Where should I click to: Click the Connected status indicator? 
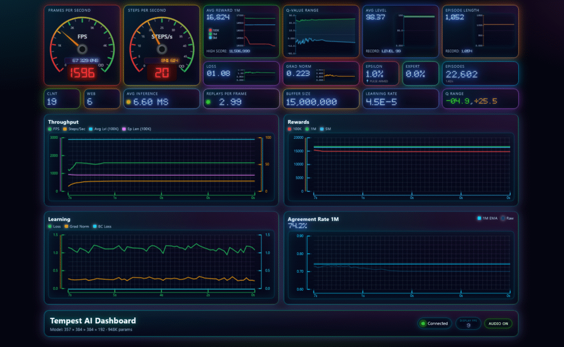point(434,323)
